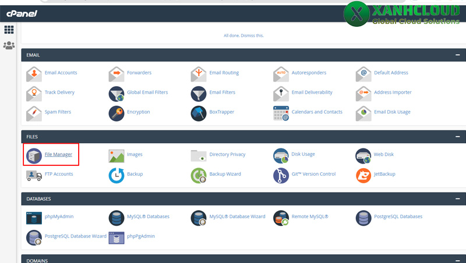The image size is (466, 263).
Task: Collapse the EMAIL section
Action: [457, 55]
